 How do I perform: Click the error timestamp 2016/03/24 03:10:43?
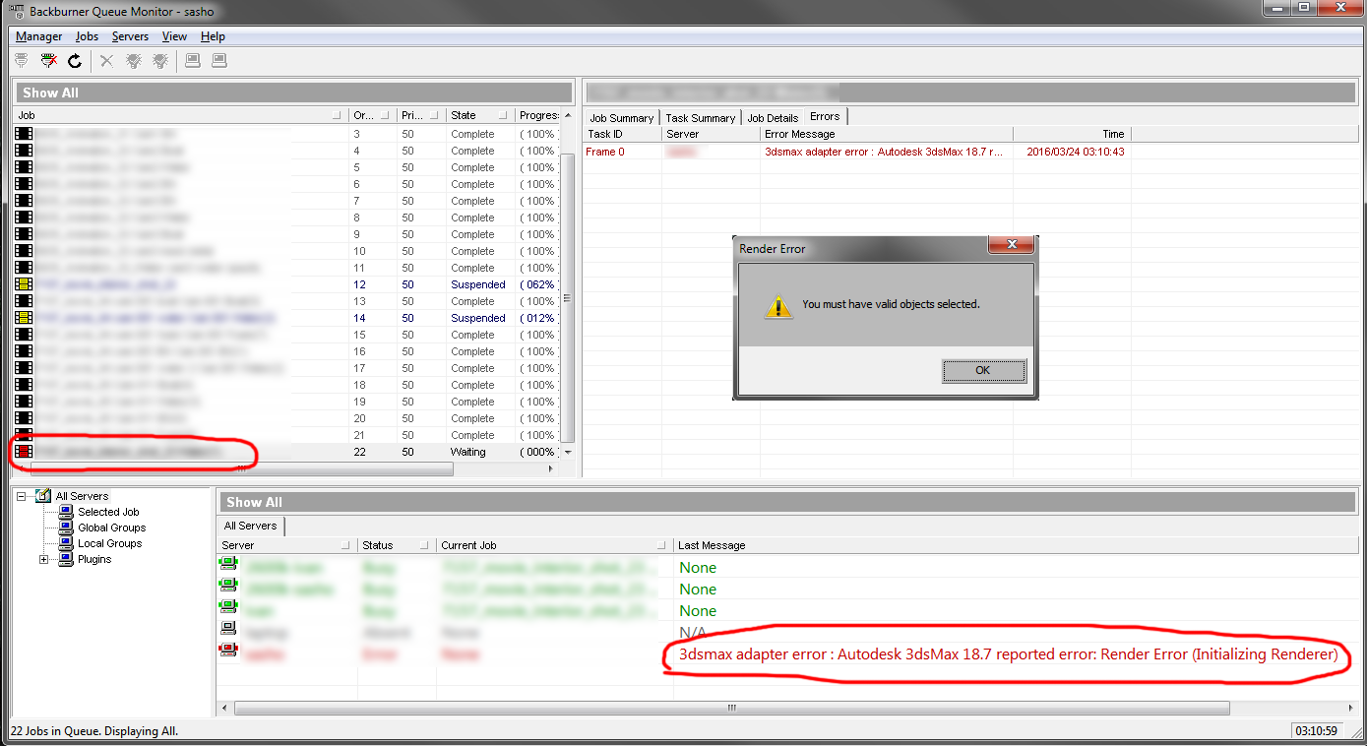click(x=1075, y=152)
